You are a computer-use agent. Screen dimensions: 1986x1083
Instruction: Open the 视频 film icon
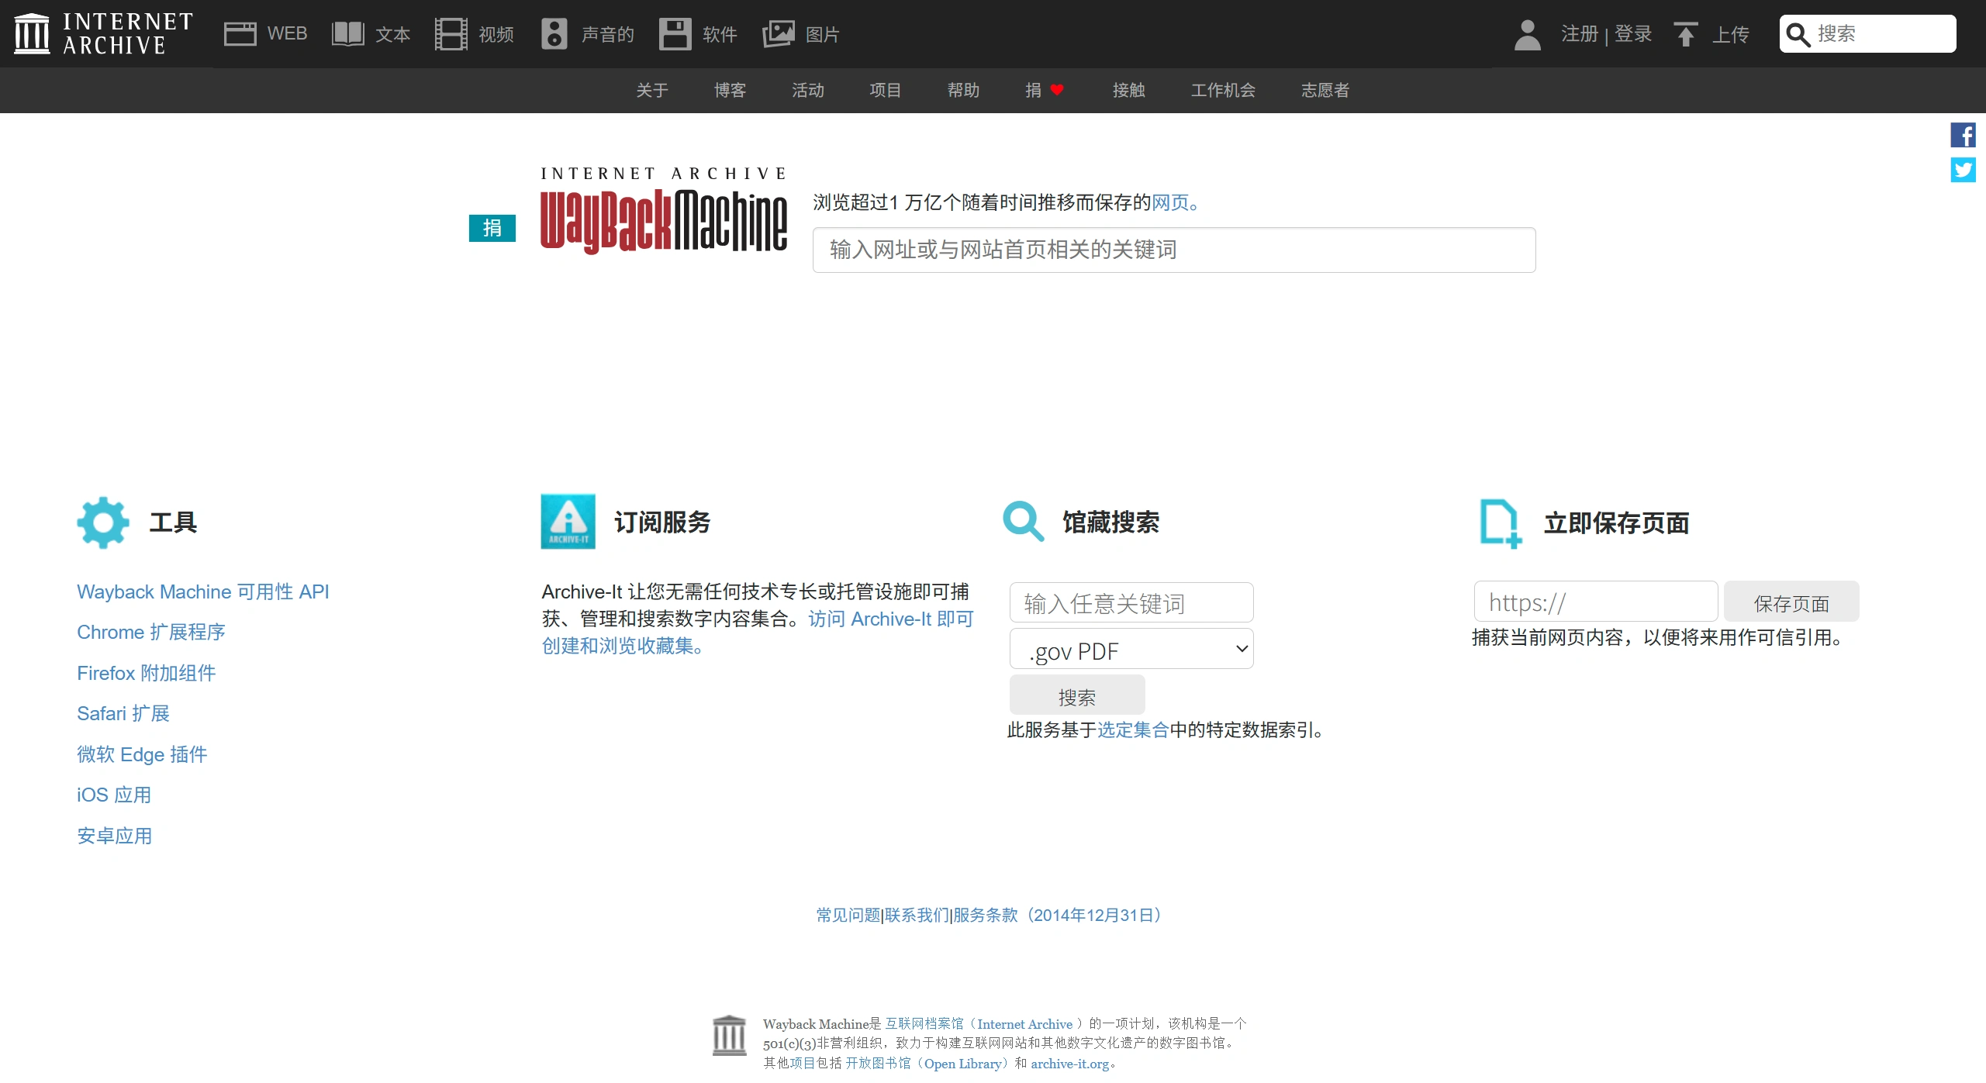tap(451, 34)
